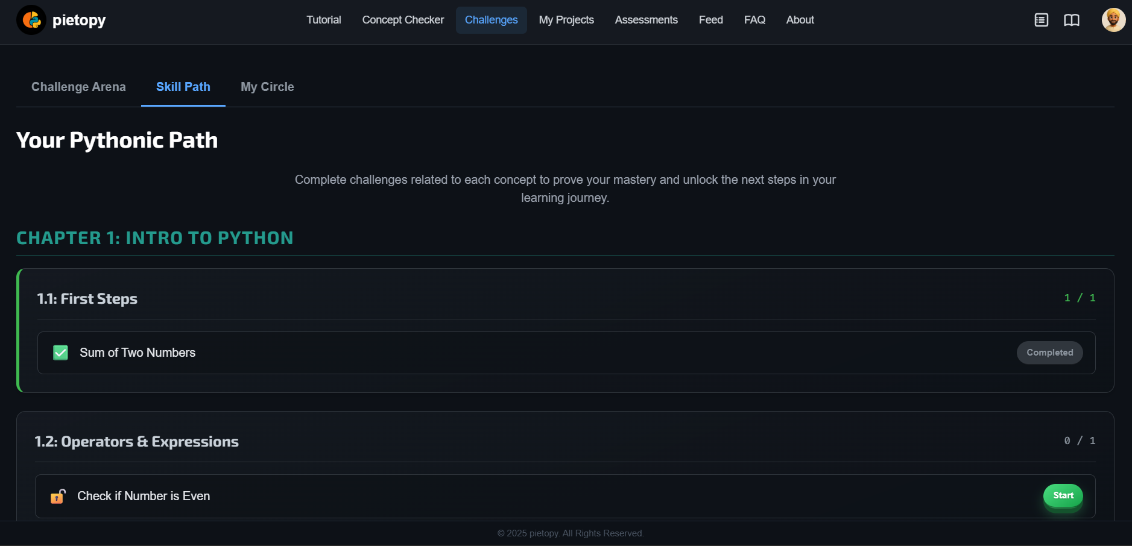Viewport: 1132px width, 546px height.
Task: Expand section 1.2: Operators & Expressions
Action: tap(136, 441)
